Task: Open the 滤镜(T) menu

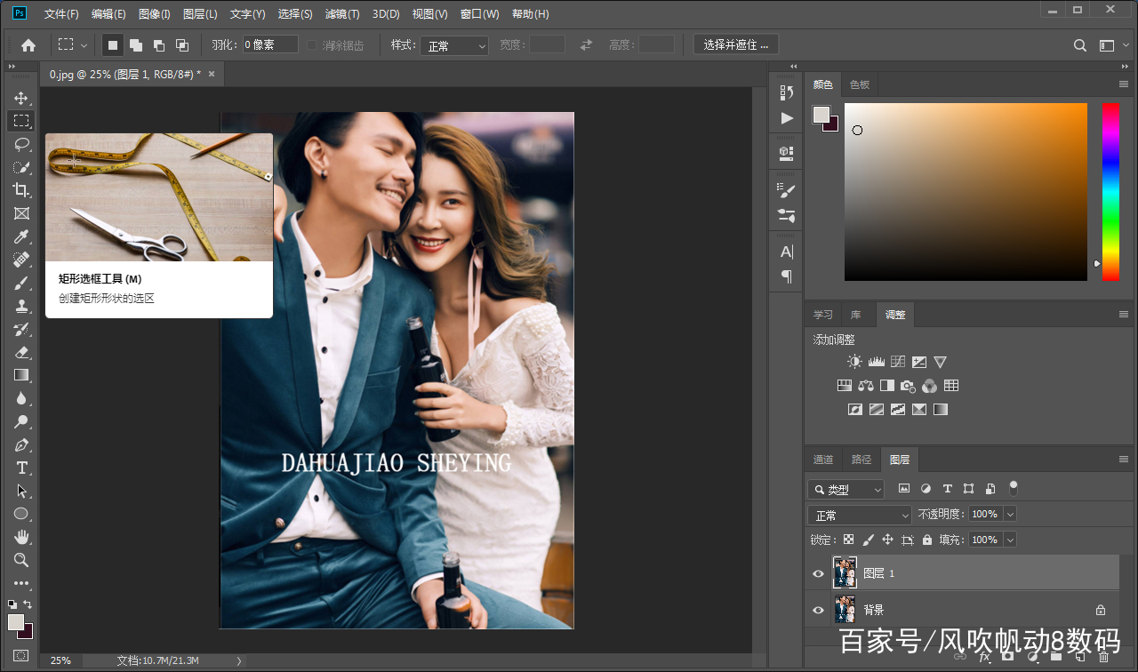Action: click(342, 14)
